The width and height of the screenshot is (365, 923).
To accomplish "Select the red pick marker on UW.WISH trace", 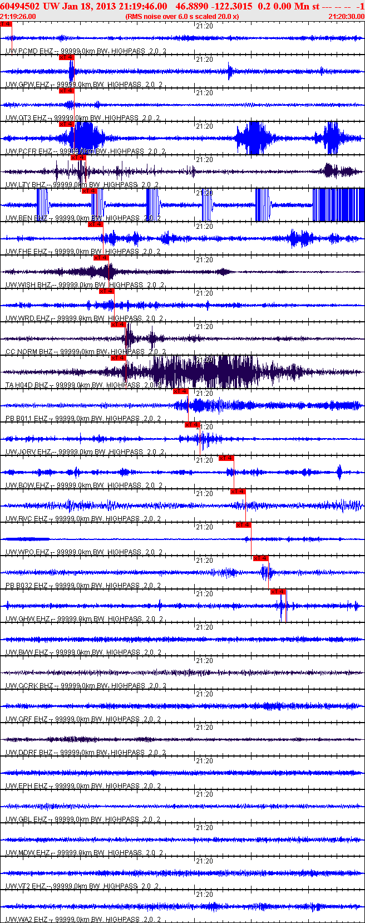I will [101, 258].
